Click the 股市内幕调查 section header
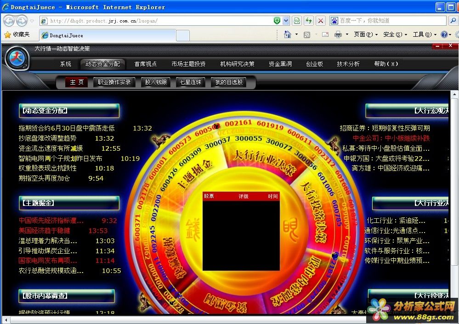The width and height of the screenshot is (459, 324). [67, 296]
